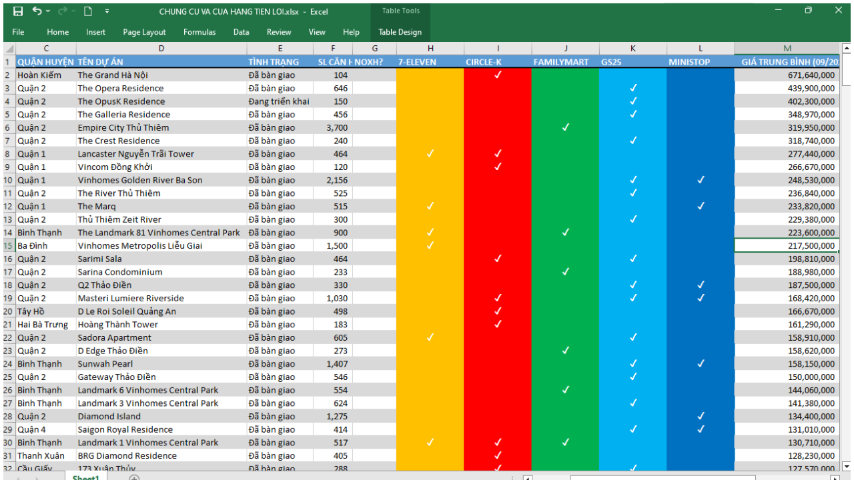Click the TÊN DỰ ÁN header cell
This screenshot has height=480, width=854.
[161, 62]
